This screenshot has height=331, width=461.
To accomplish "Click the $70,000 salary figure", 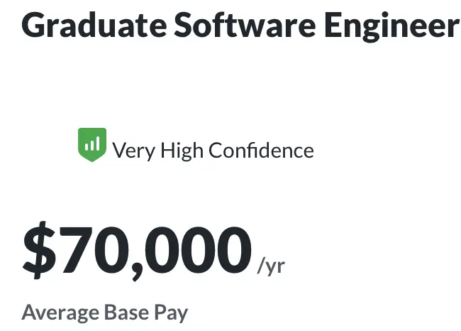I will (137, 250).
